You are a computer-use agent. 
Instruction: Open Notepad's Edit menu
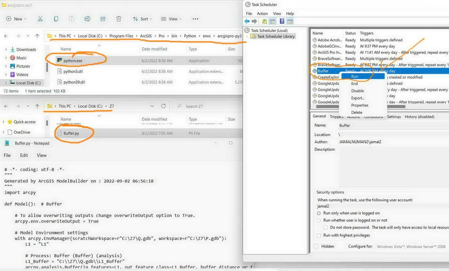click(x=24, y=155)
